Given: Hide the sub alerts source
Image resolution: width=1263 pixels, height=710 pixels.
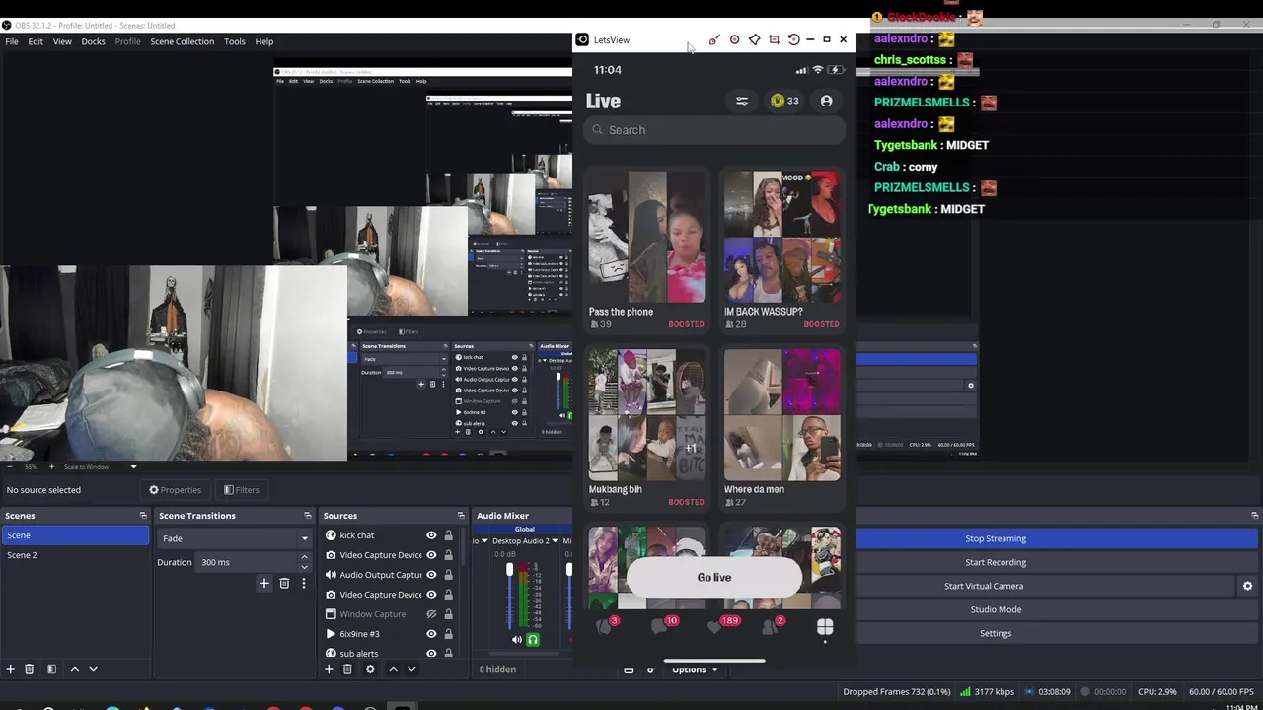Looking at the screenshot, I should point(431,653).
